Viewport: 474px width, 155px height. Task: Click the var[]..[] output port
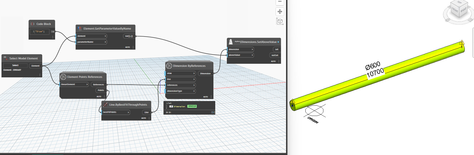coord(129,36)
